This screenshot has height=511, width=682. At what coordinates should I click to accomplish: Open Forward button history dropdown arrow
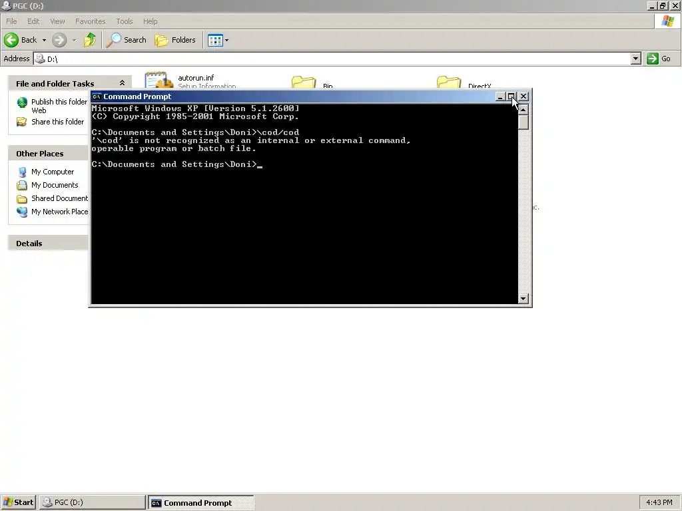(x=74, y=40)
